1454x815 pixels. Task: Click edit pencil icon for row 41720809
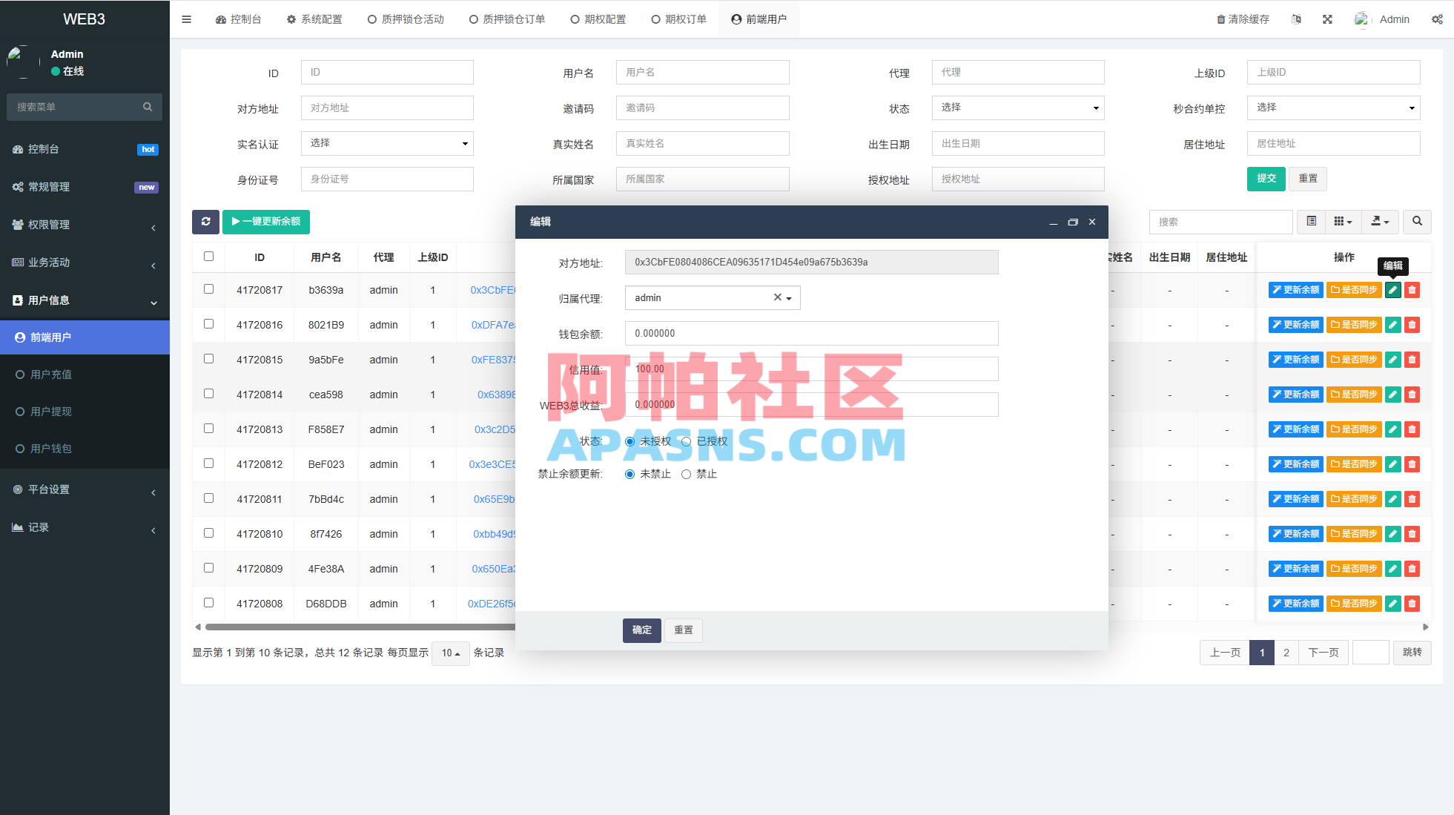point(1393,569)
